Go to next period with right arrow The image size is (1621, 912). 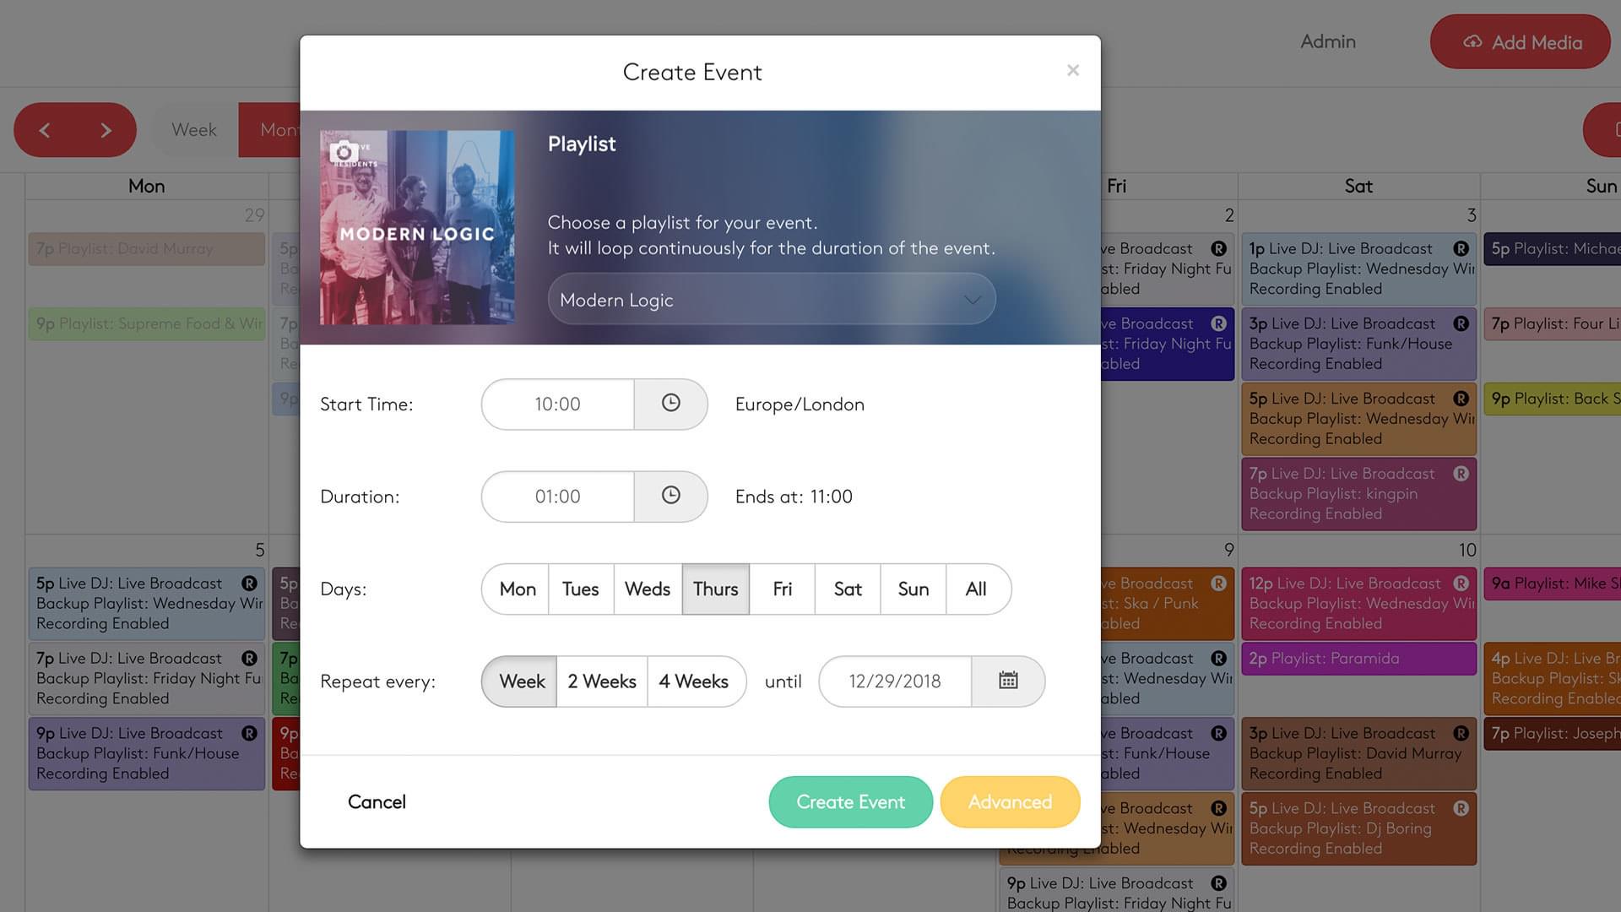(106, 130)
